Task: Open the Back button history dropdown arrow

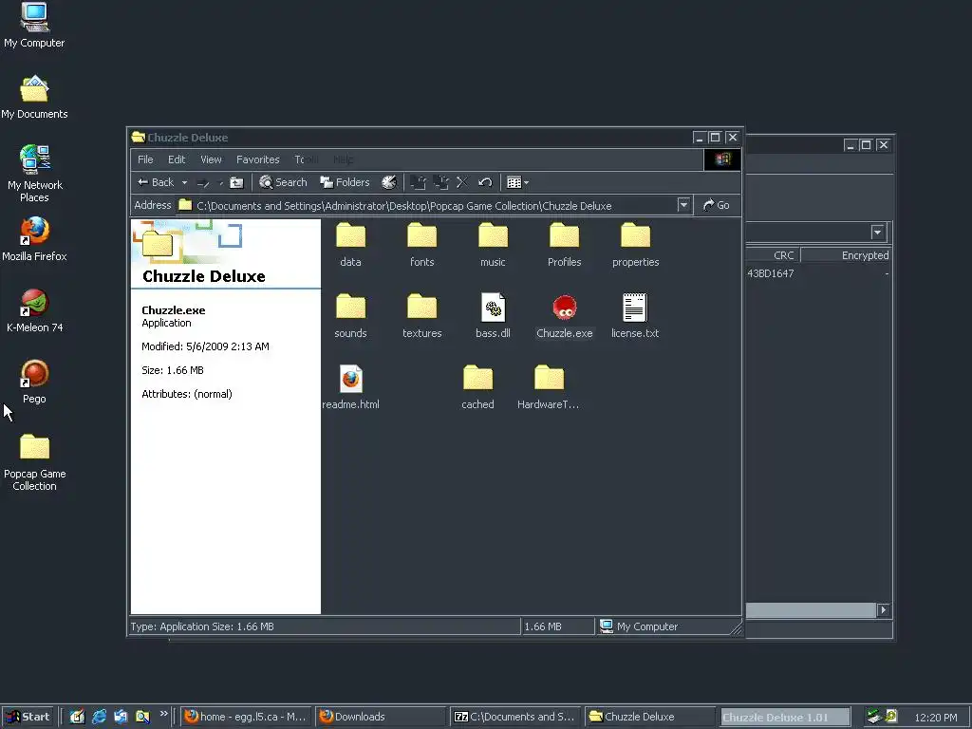Action: tap(184, 182)
